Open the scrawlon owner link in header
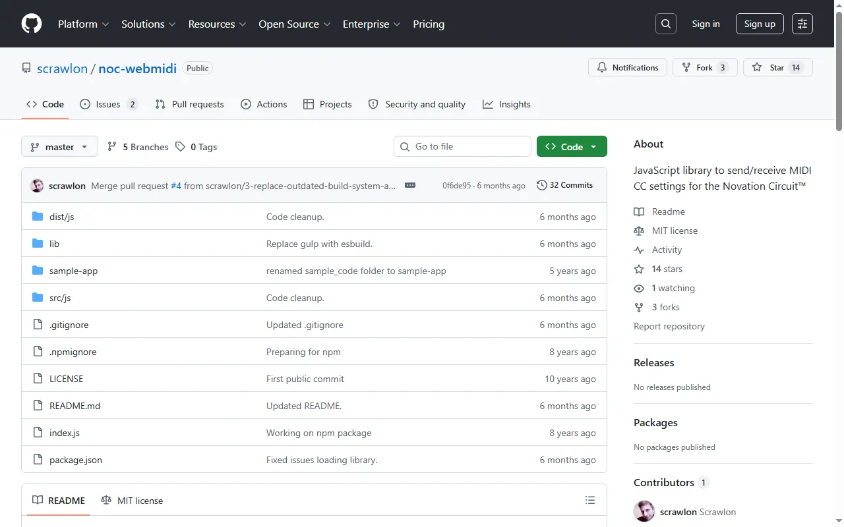Image resolution: width=844 pixels, height=527 pixels. (x=62, y=68)
